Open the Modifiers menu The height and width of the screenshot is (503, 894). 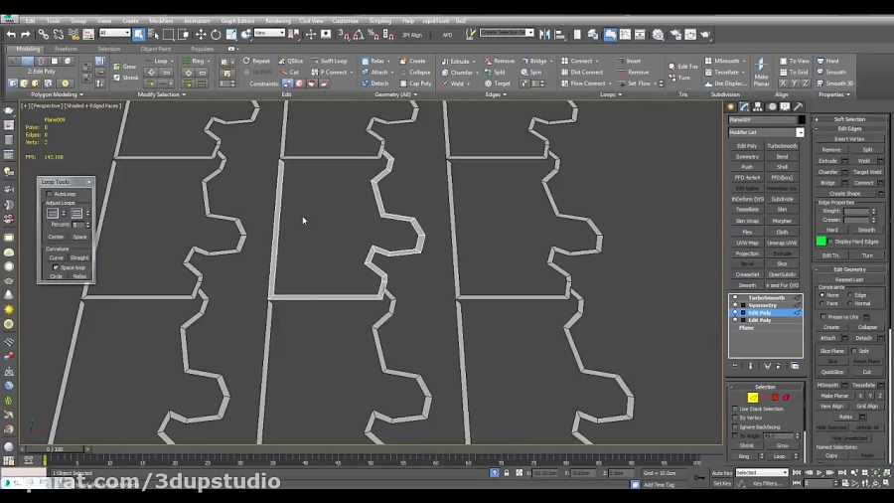(x=160, y=20)
